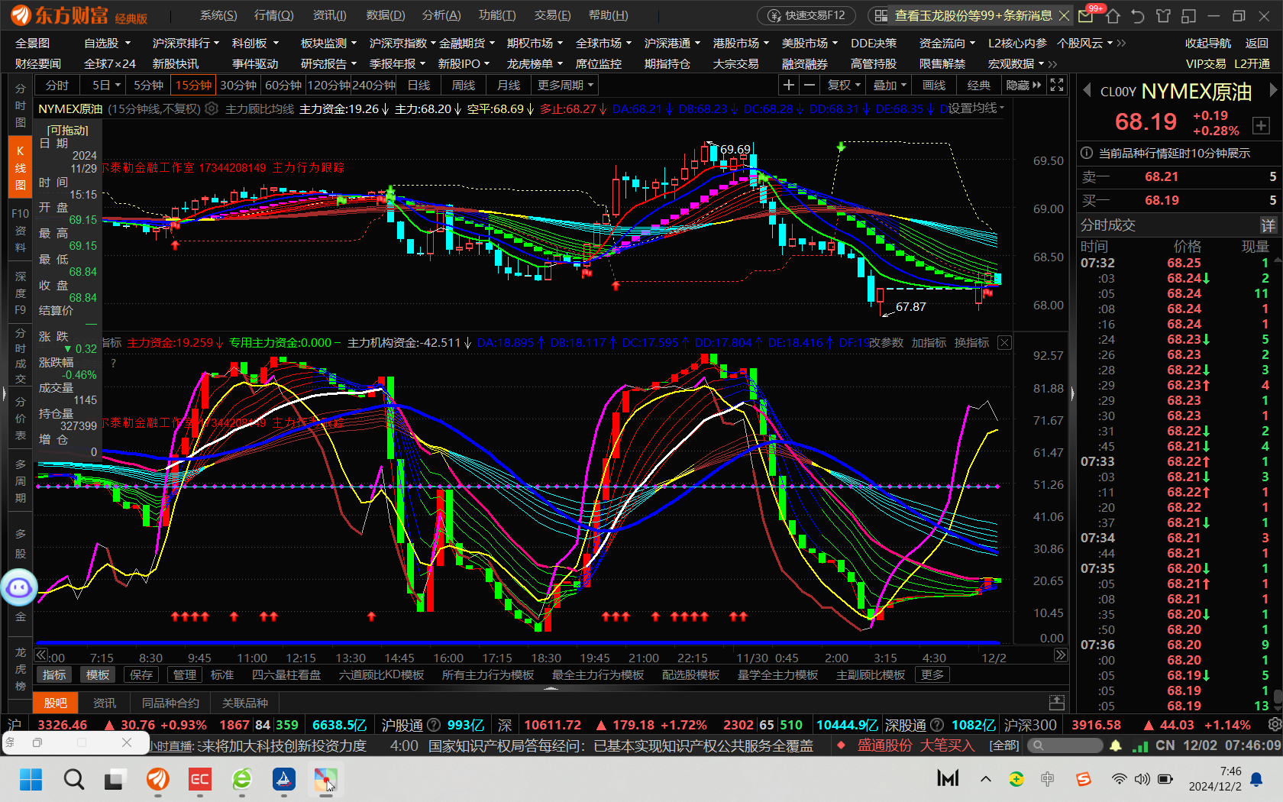The image size is (1283, 802).
Task: Open the skin (shirt) icon
Action: (1163, 15)
